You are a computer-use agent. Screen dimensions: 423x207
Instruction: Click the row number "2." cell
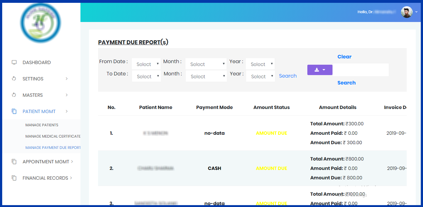(x=112, y=168)
